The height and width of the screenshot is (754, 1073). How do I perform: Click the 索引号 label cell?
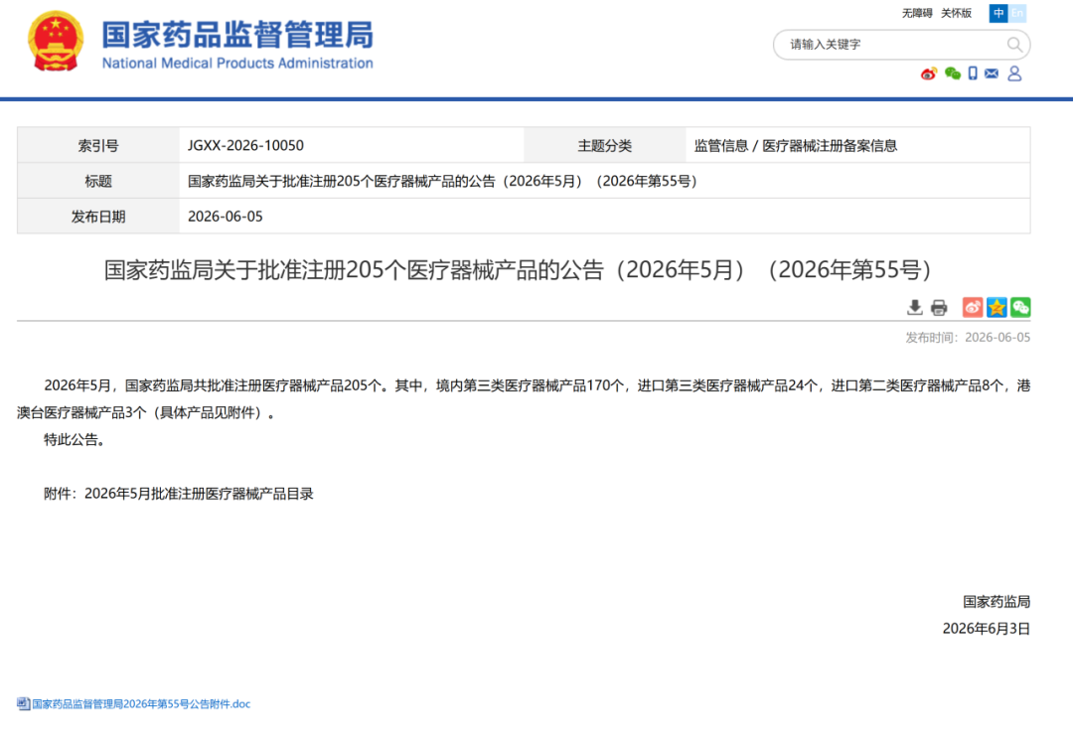point(97,145)
